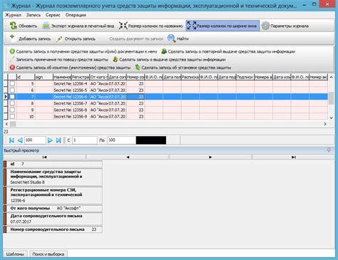Сделать запись об установке средства защиты
338x260 pixels.
click(x=183, y=68)
